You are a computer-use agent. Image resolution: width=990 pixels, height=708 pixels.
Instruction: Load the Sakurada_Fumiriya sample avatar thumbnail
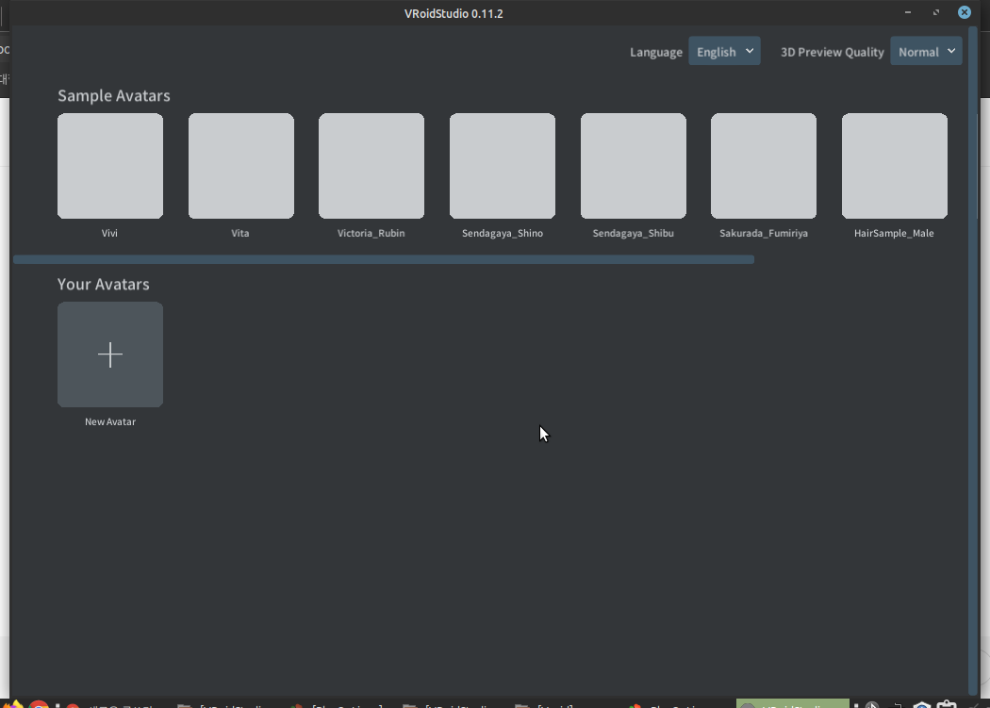pos(764,166)
